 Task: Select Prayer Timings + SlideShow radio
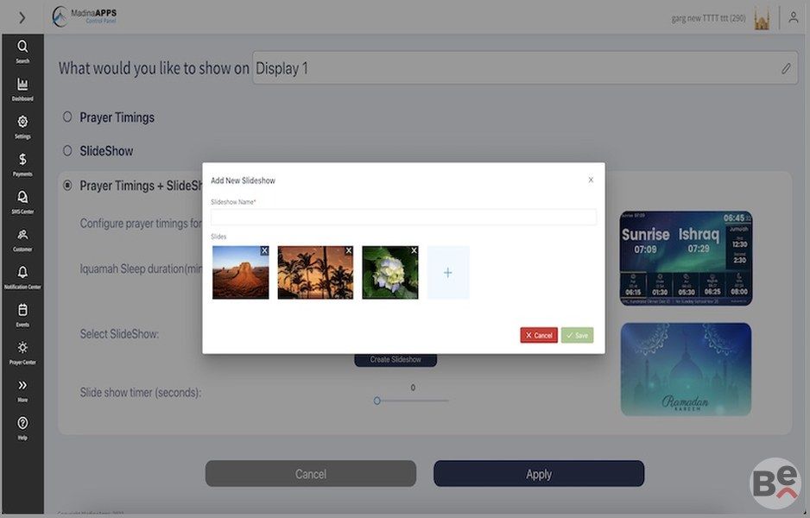click(67, 185)
